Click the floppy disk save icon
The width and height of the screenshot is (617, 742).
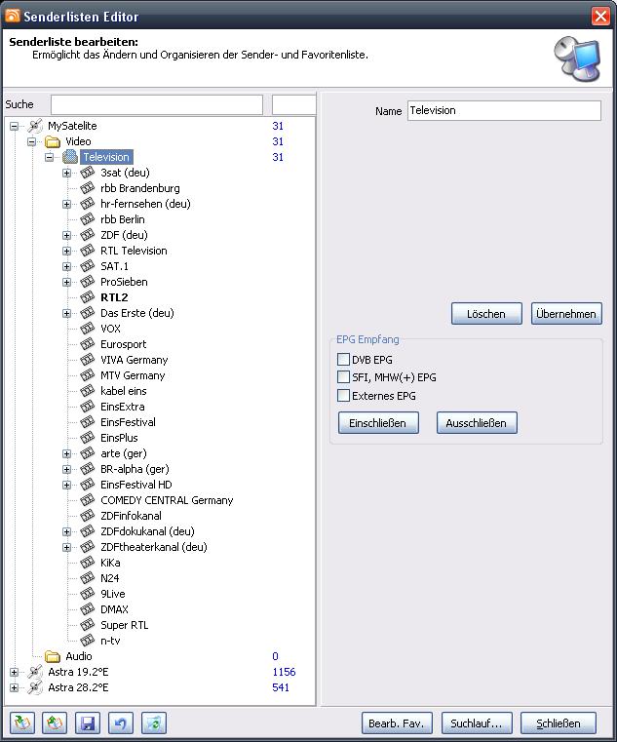88,722
